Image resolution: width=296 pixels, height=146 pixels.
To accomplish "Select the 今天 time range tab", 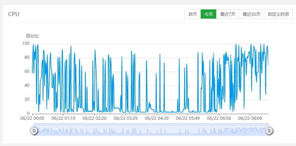I will click(208, 14).
